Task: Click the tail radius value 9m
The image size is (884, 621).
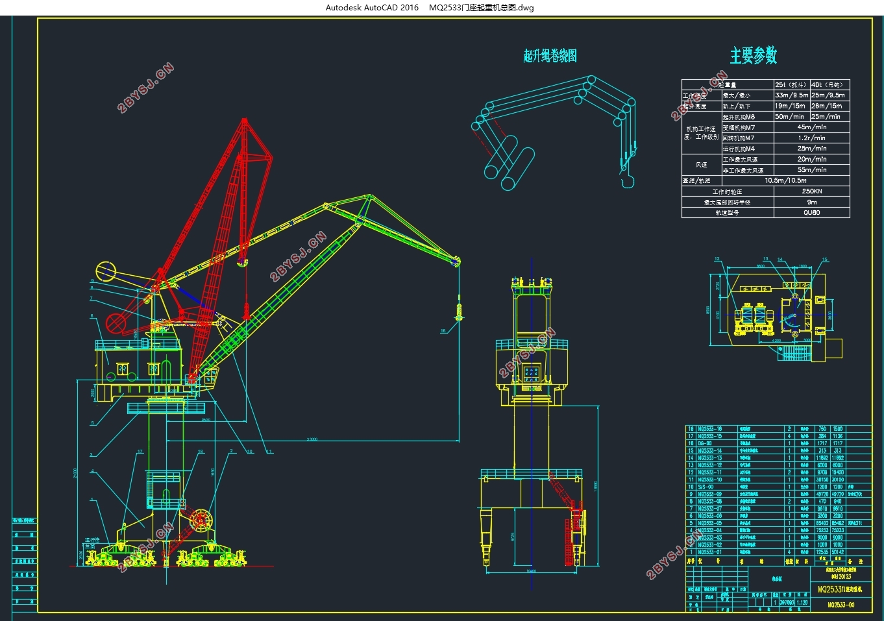Action: click(812, 202)
